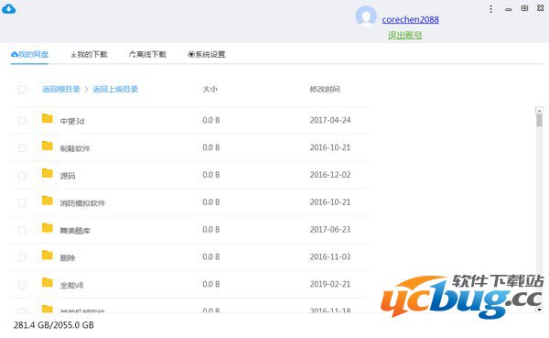
Task: Click the file list scrollbar thumb
Action: coord(539,121)
